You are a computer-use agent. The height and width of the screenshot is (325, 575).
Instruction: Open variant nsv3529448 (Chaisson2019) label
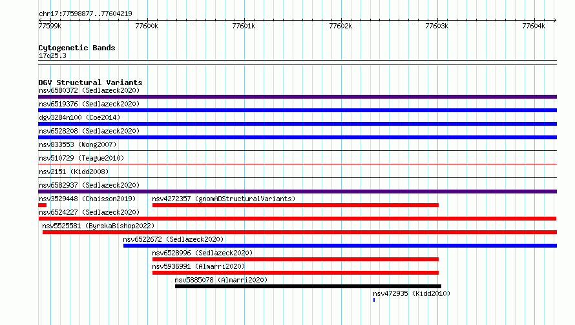[x=87, y=199]
